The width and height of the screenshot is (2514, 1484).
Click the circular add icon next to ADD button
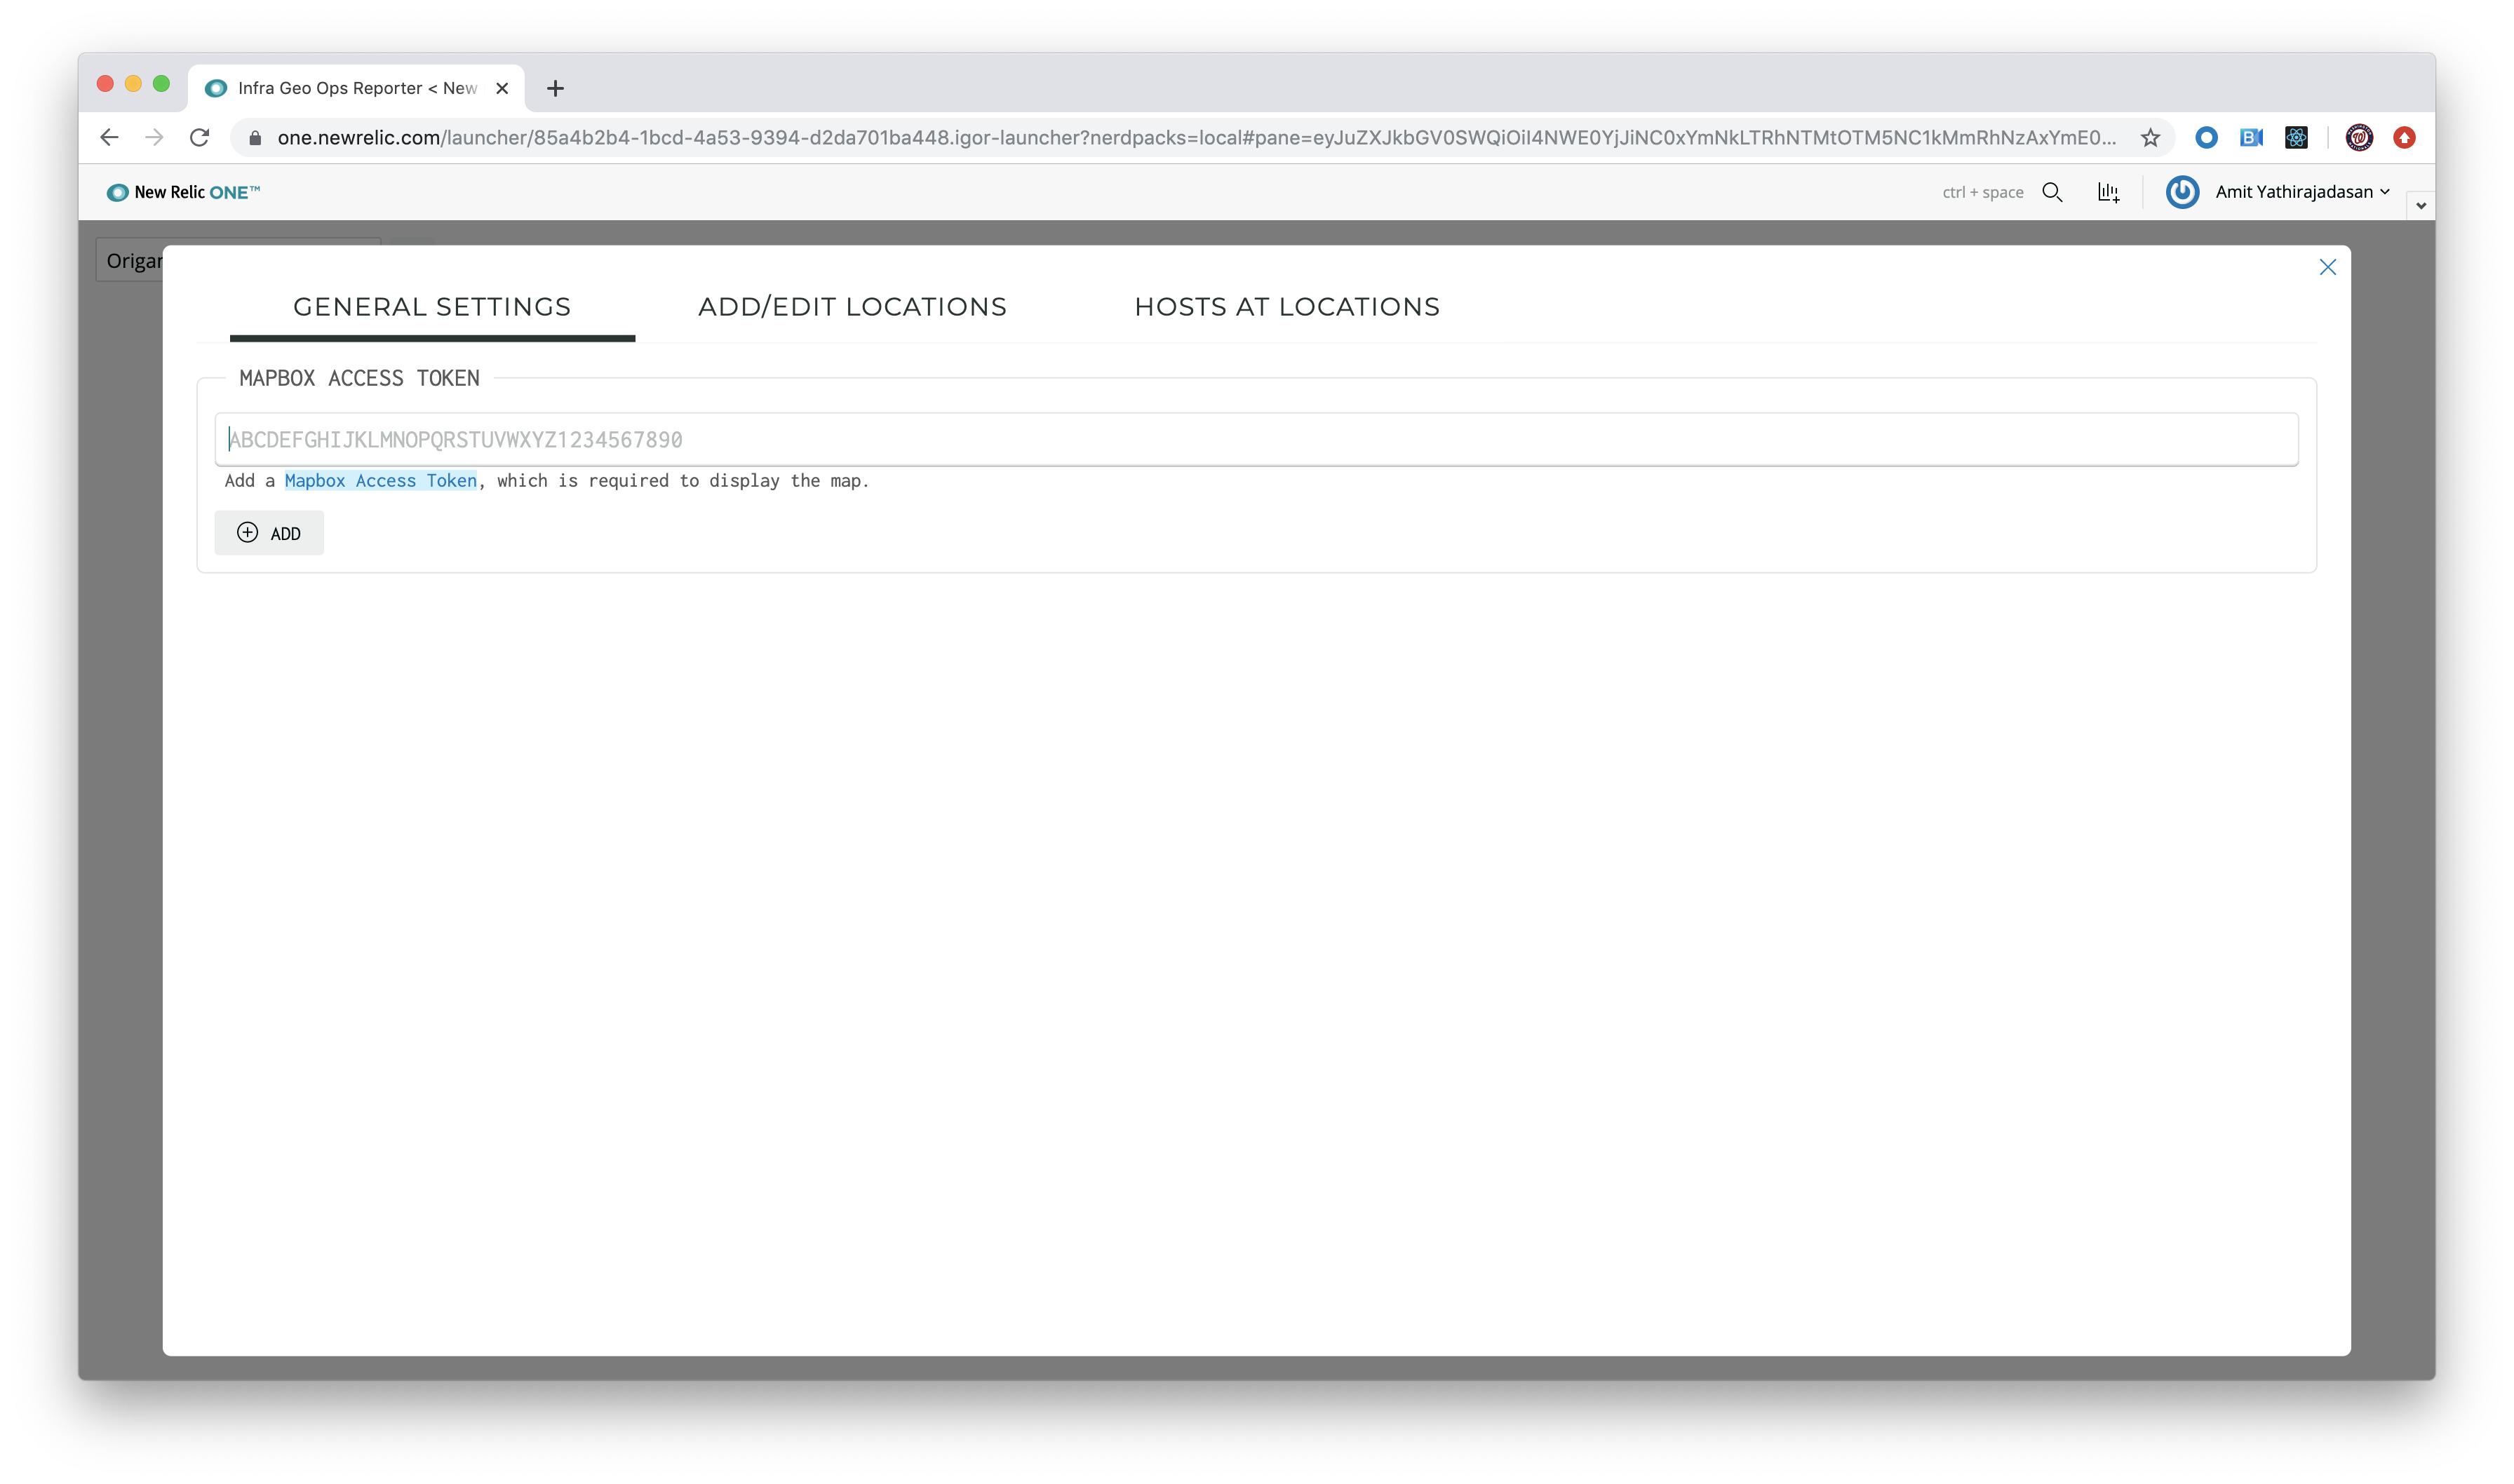point(248,532)
